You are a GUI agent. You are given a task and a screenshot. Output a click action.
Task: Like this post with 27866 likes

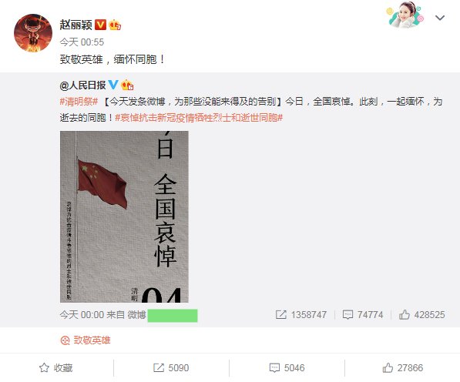pyautogui.click(x=403, y=368)
